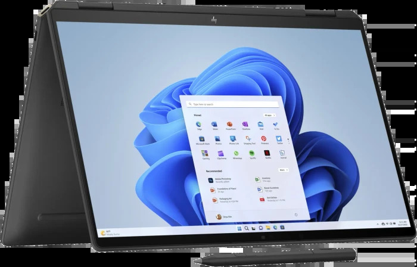Screen dimensions: 417x267
Task: Click the Windows Start button on taskbar
Action: point(239,228)
